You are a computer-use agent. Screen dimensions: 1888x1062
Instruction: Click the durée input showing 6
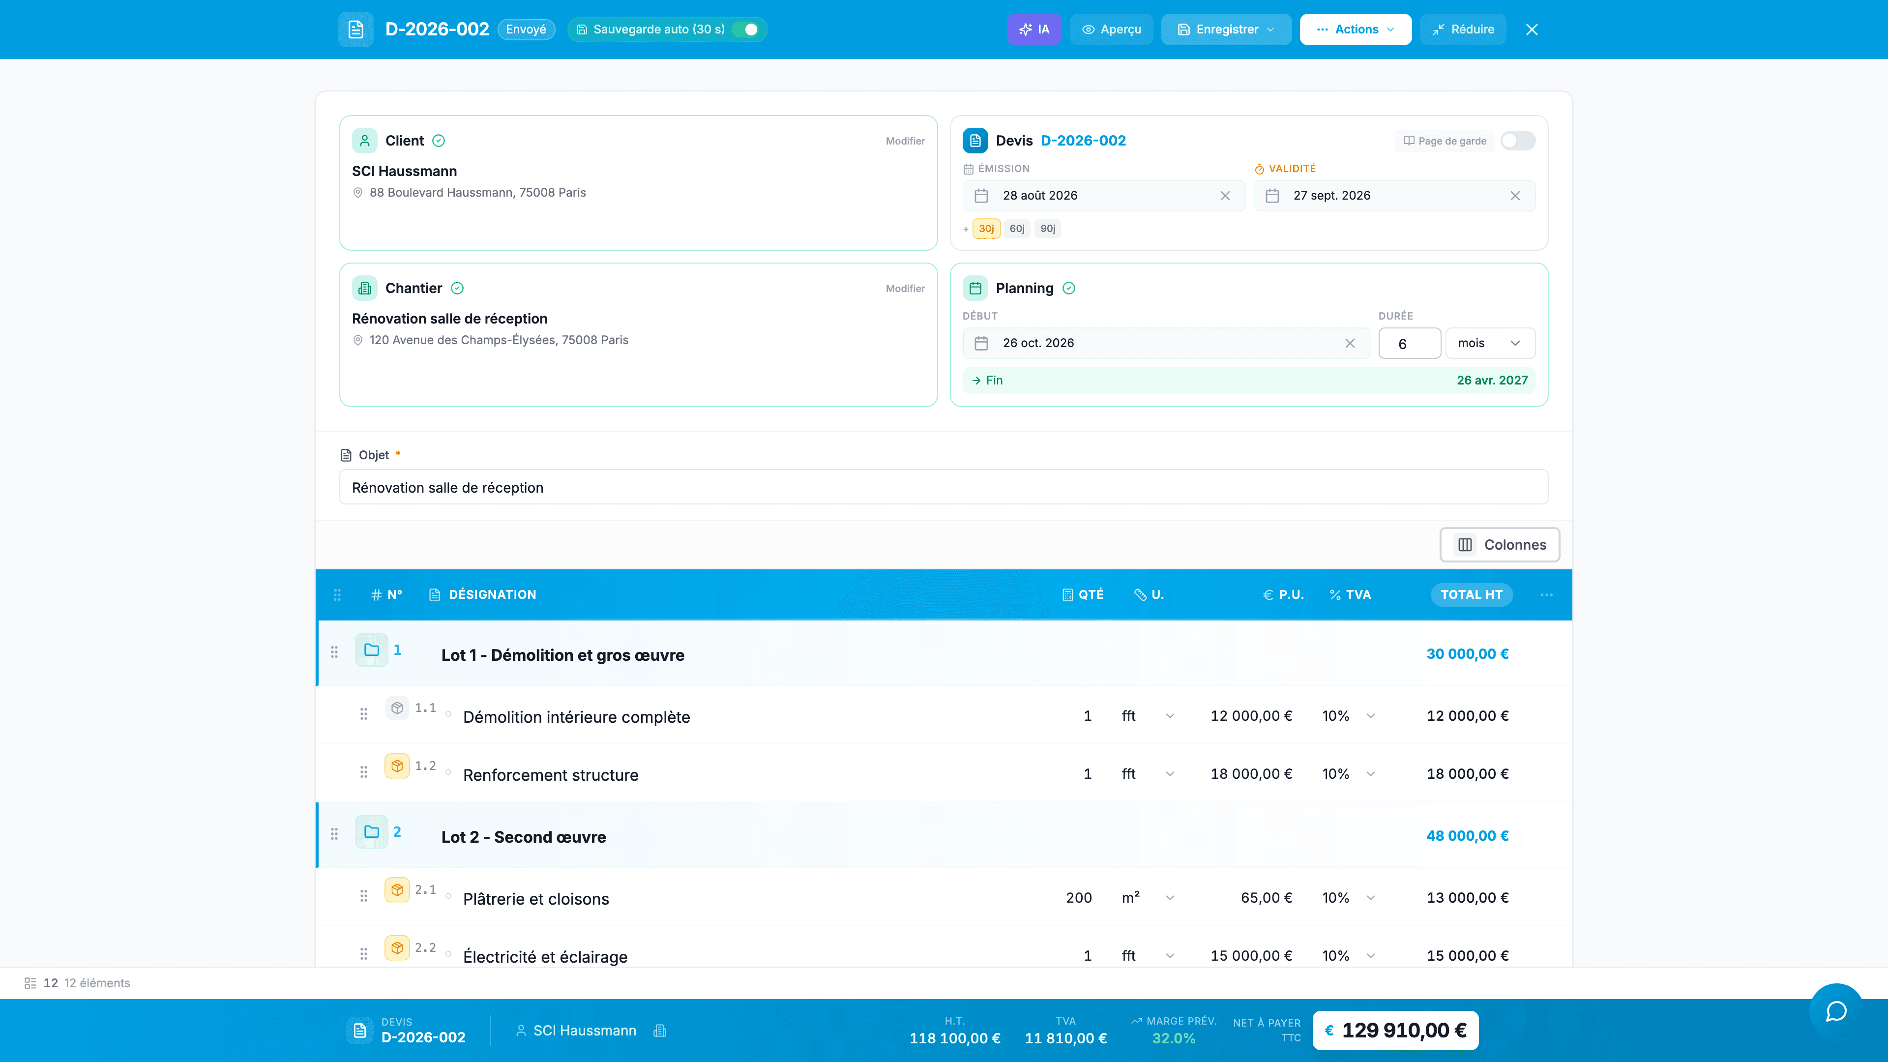[x=1410, y=343]
